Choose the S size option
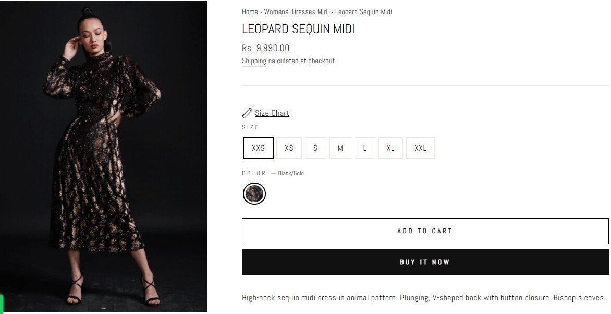Image resolution: width=611 pixels, height=314 pixels. pos(315,148)
